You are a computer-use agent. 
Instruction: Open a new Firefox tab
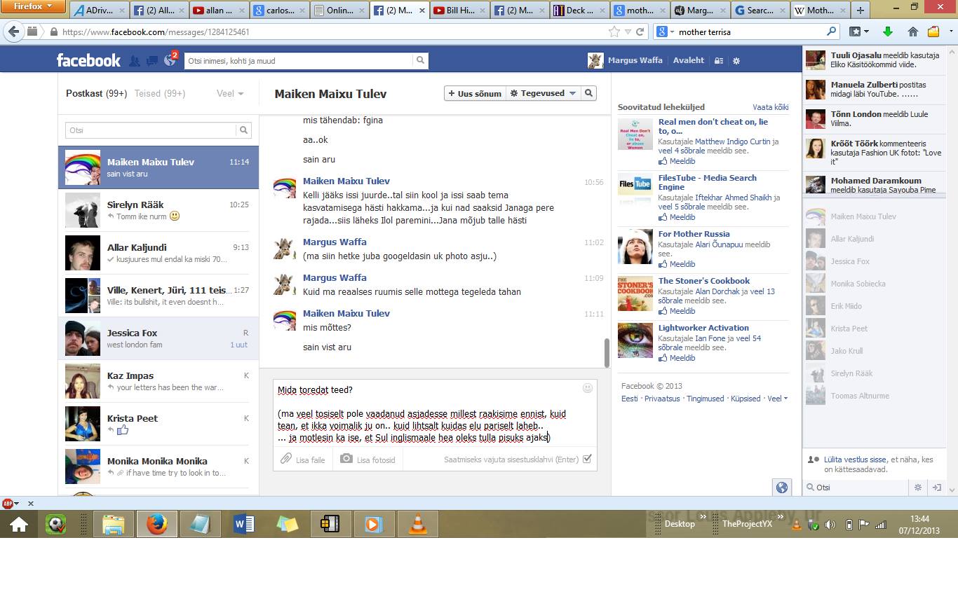coord(861,10)
